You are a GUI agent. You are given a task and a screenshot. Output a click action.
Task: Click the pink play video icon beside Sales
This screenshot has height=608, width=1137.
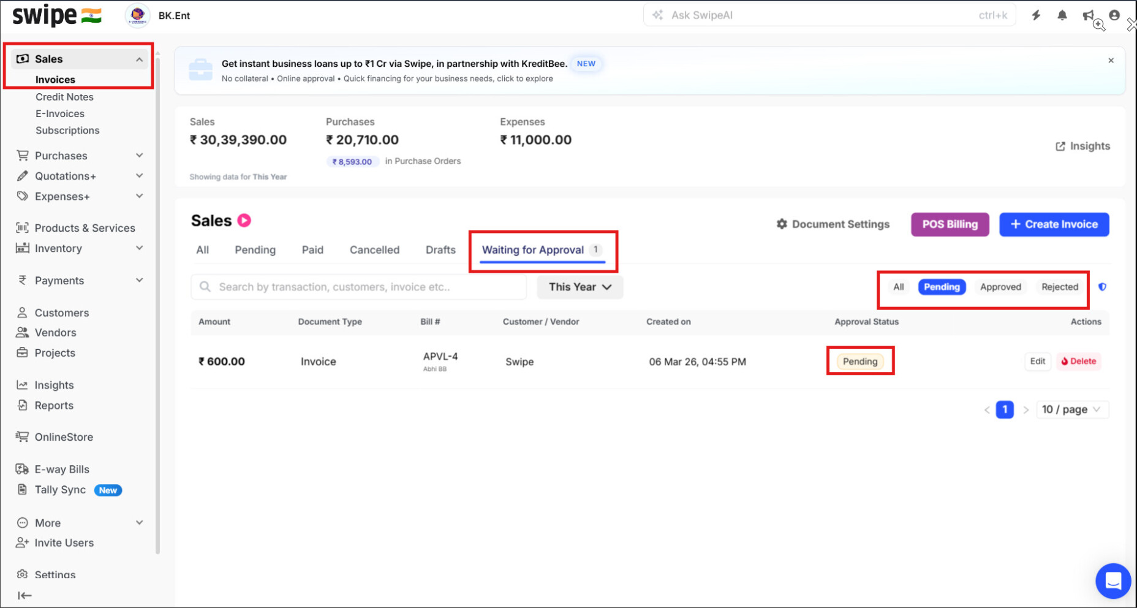244,221
